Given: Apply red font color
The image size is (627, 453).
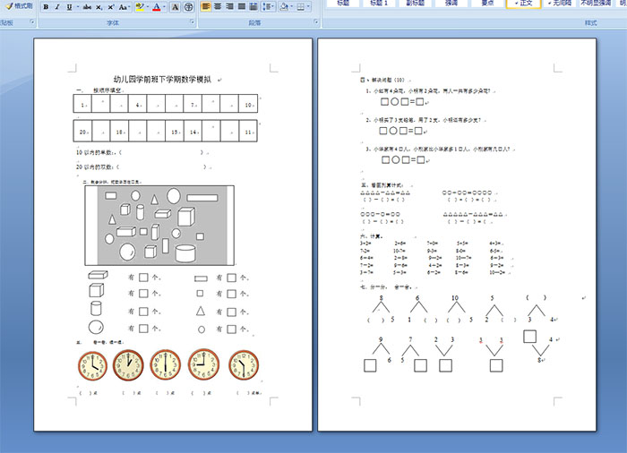Looking at the screenshot, I should click(x=157, y=7).
